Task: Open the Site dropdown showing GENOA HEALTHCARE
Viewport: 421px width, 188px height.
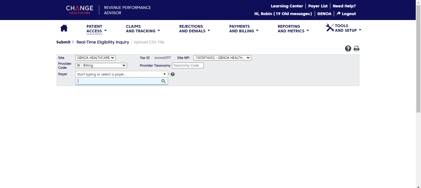Action: [95, 58]
